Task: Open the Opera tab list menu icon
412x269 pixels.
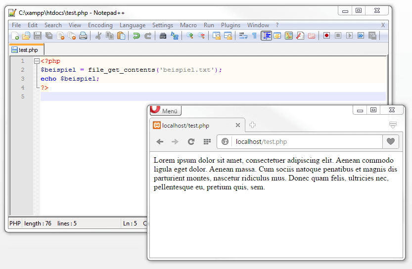Action: point(393,125)
